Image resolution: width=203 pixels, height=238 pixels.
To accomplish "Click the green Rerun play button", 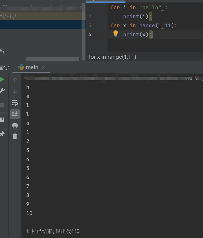I will tap(2, 80).
